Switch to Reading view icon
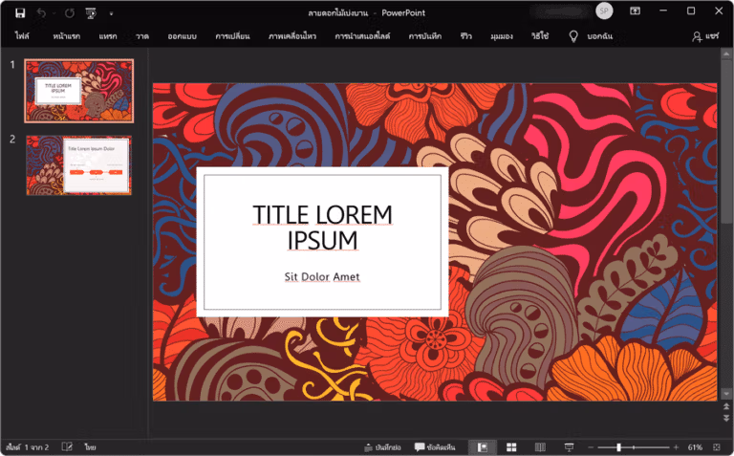734x456 pixels. pyautogui.click(x=540, y=447)
